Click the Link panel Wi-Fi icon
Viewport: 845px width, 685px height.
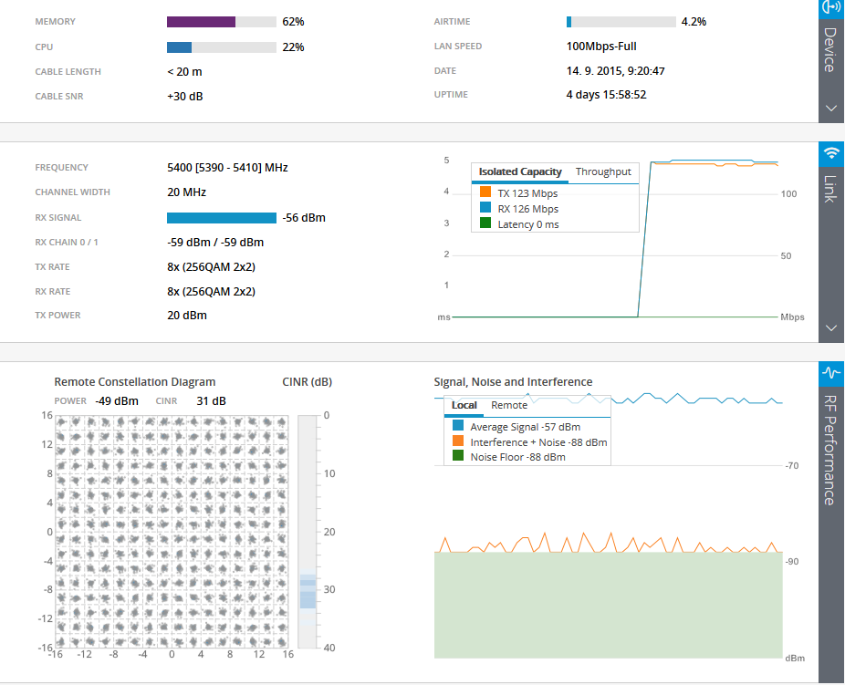coord(830,151)
